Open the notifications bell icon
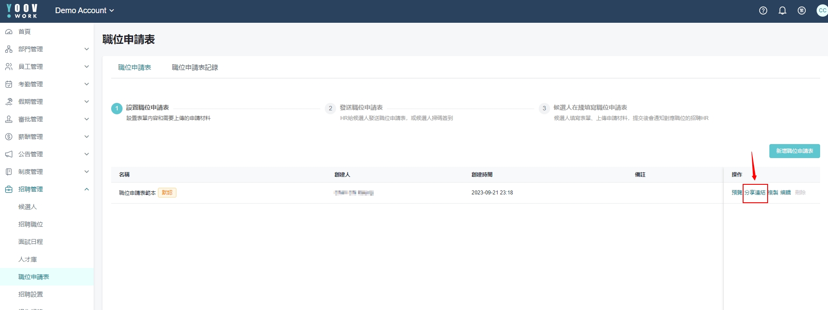 click(782, 11)
